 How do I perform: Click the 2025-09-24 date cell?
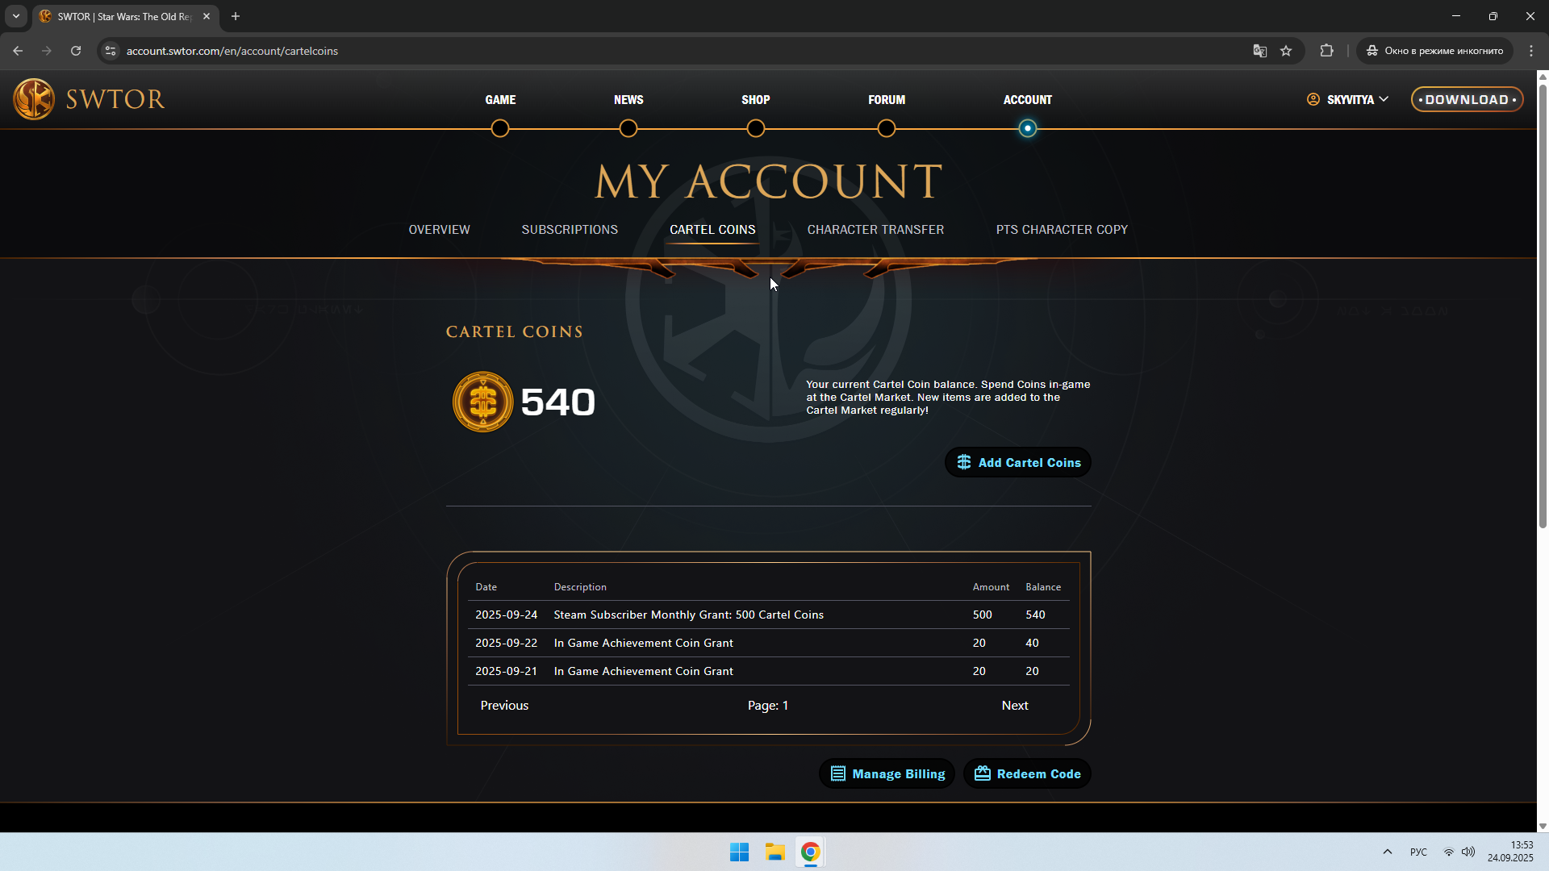click(x=506, y=615)
